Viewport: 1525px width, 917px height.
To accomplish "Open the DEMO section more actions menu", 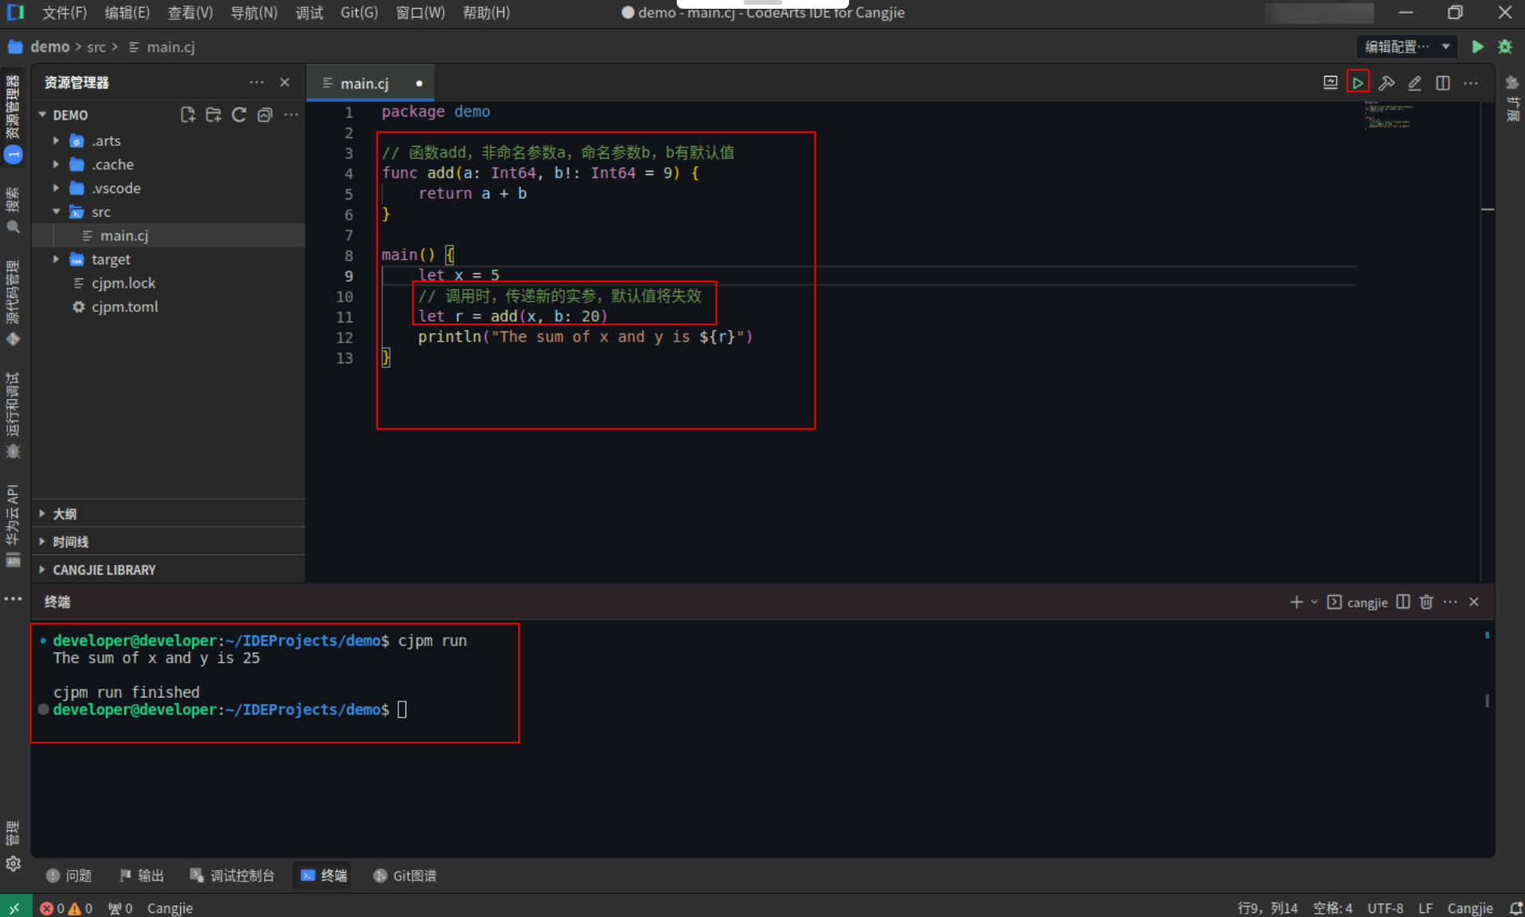I will pos(291,115).
